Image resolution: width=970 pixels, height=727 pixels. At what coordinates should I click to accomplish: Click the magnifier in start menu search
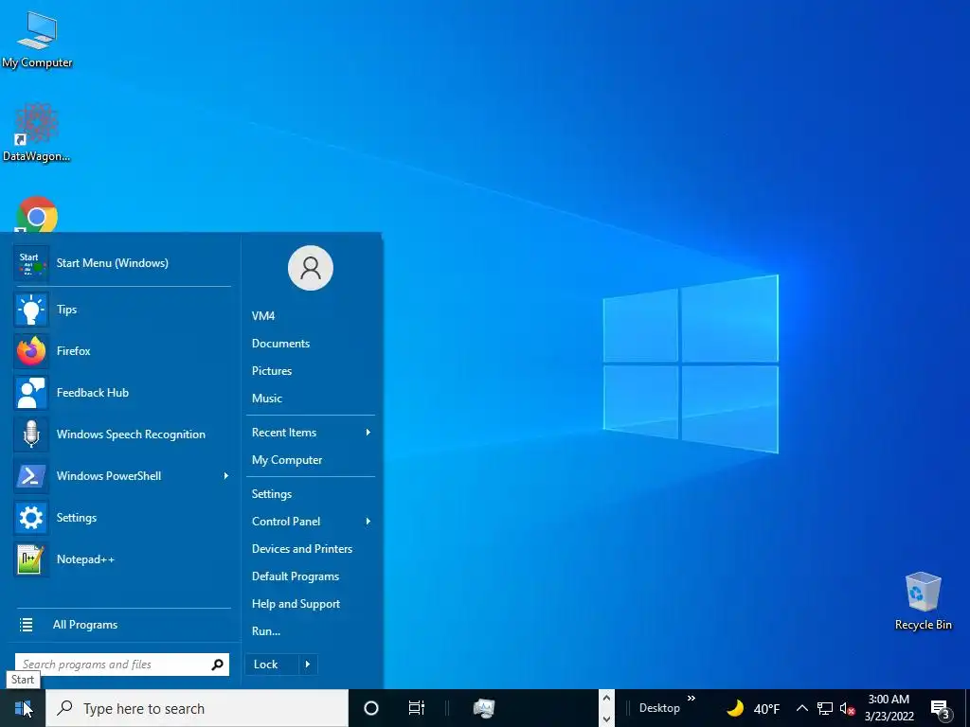tap(218, 665)
